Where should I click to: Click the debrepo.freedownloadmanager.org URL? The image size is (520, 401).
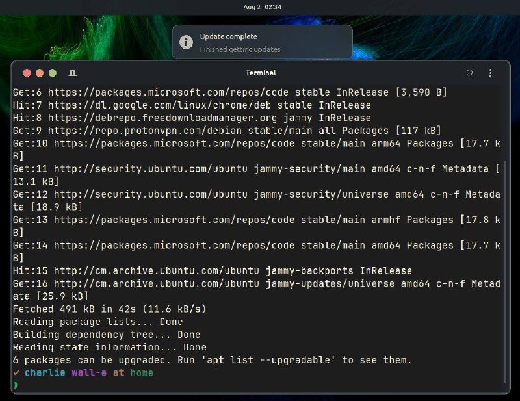pyautogui.click(x=162, y=118)
